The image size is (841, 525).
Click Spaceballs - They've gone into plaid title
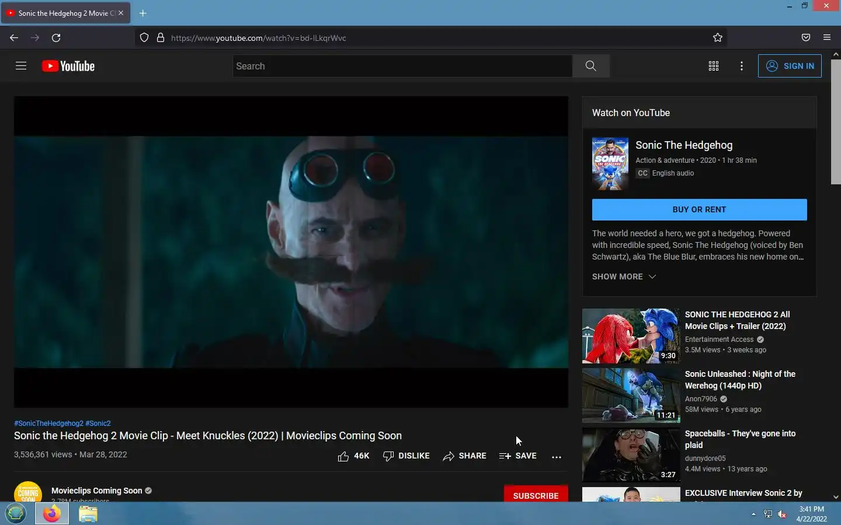(740, 439)
